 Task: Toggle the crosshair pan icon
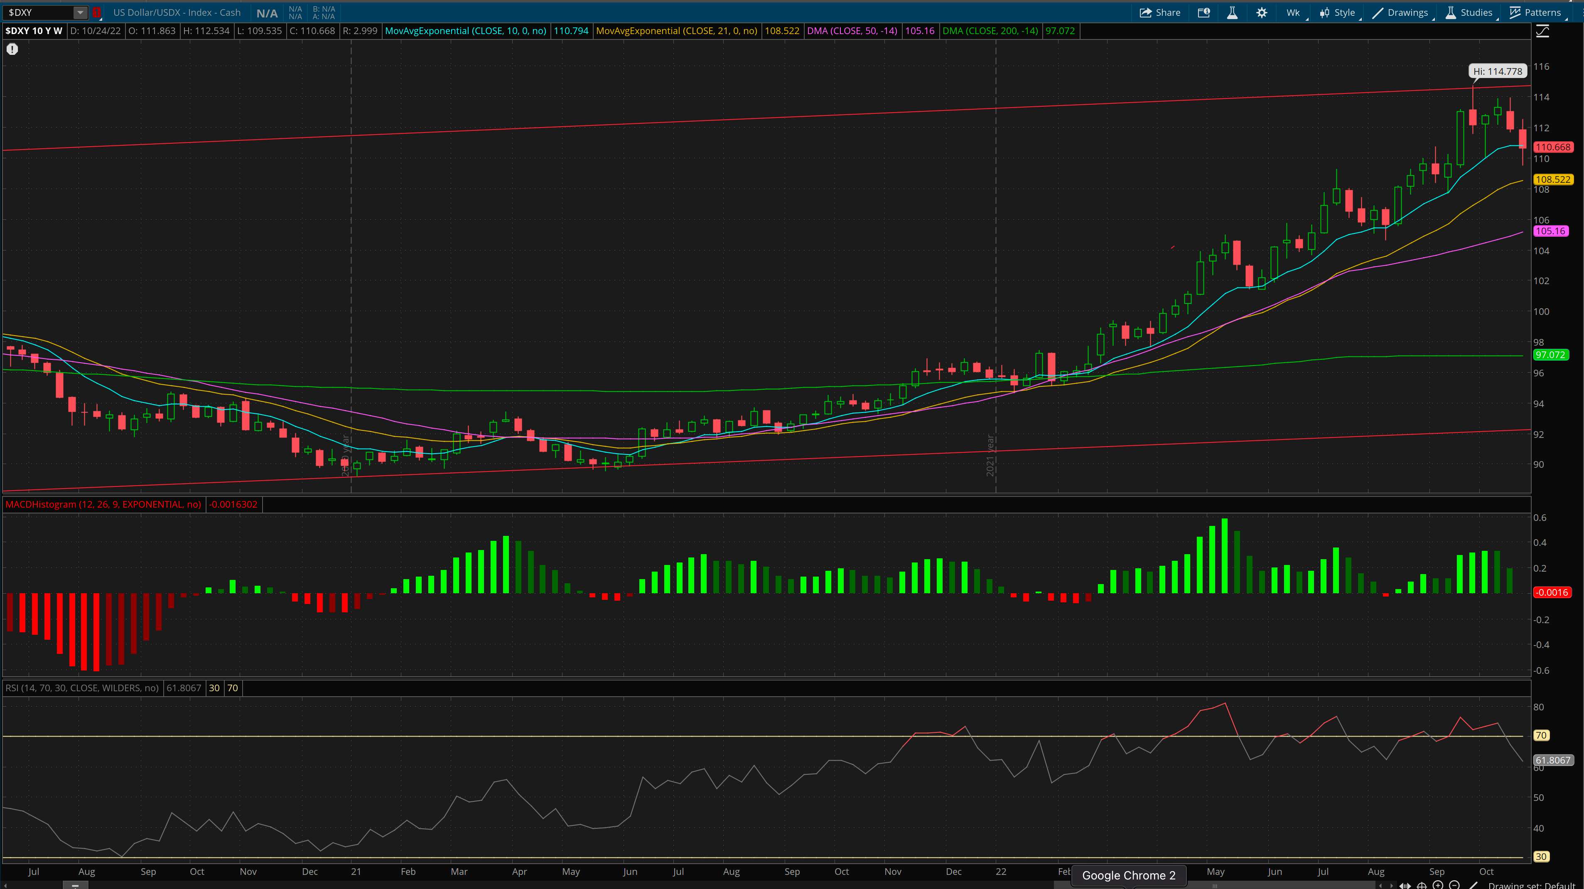[x=1422, y=885]
